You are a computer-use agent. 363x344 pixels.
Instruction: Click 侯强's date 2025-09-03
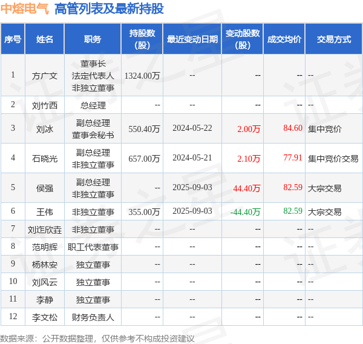click(x=192, y=187)
